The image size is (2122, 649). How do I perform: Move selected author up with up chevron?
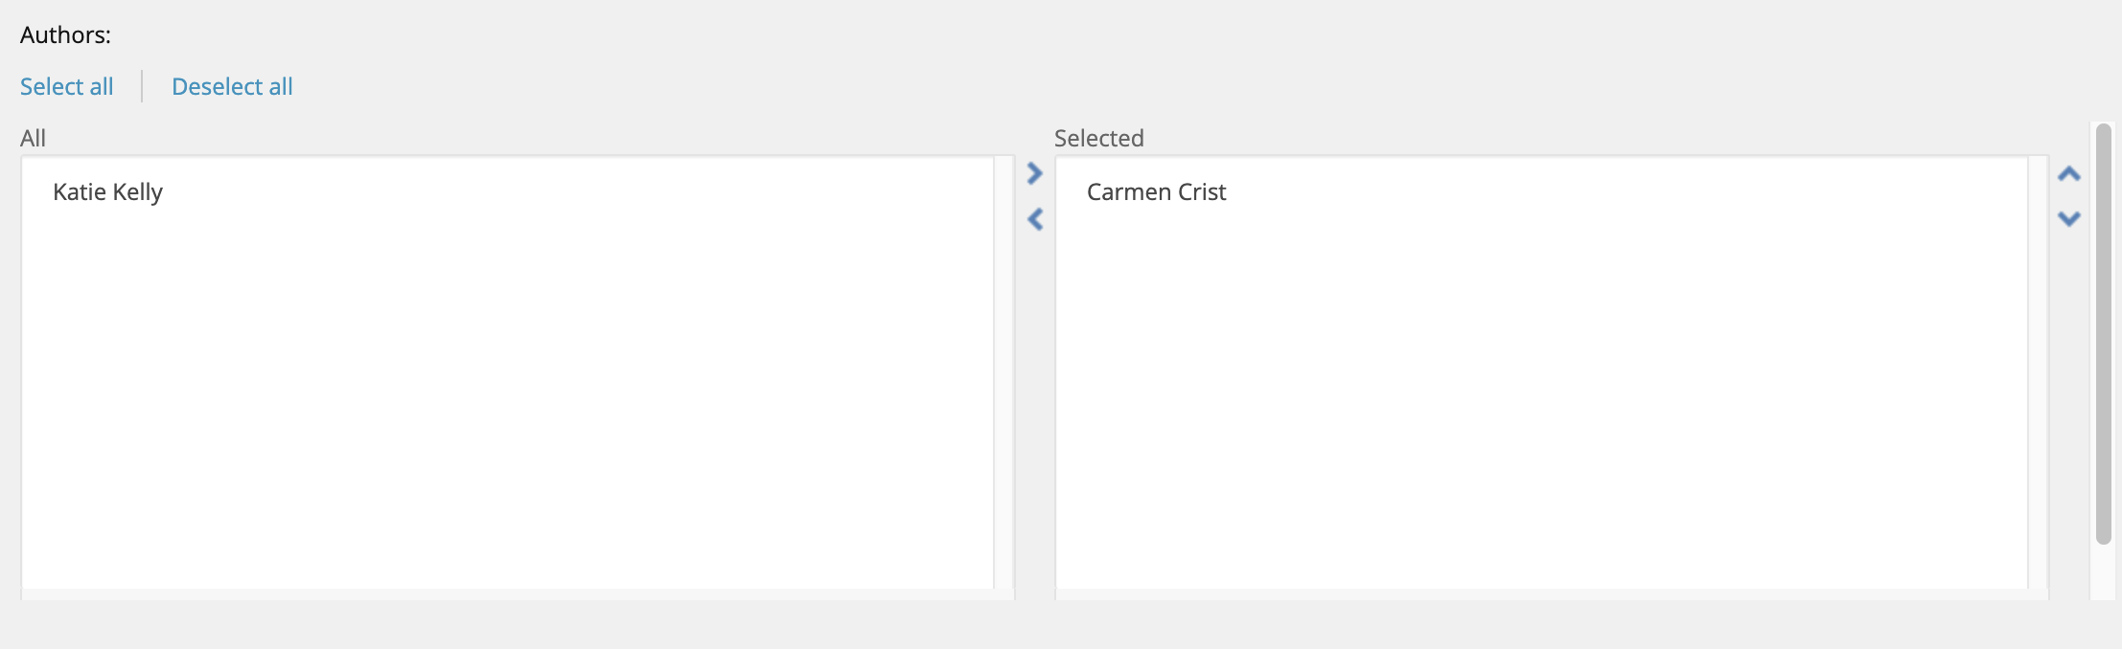pyautogui.click(x=2069, y=174)
